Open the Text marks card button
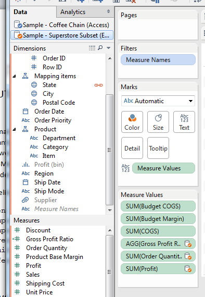Image resolution: width=205 pixels, height=297 pixels. 184,122
